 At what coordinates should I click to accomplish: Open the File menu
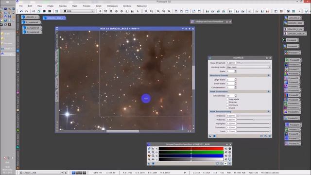click(21, 6)
